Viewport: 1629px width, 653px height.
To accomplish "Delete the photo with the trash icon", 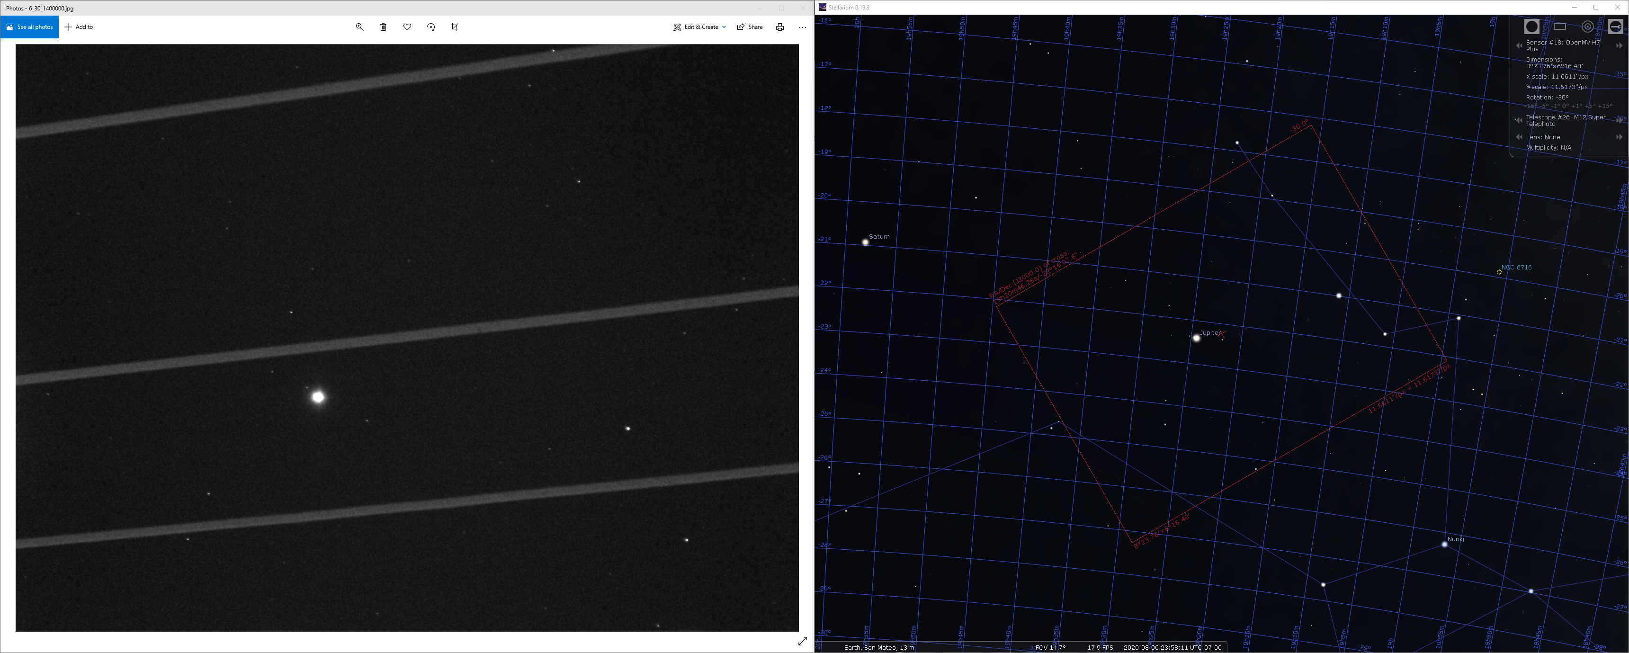I will (383, 27).
